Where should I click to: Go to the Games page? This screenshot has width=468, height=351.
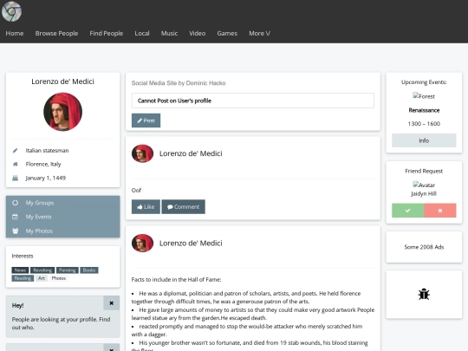(x=227, y=34)
